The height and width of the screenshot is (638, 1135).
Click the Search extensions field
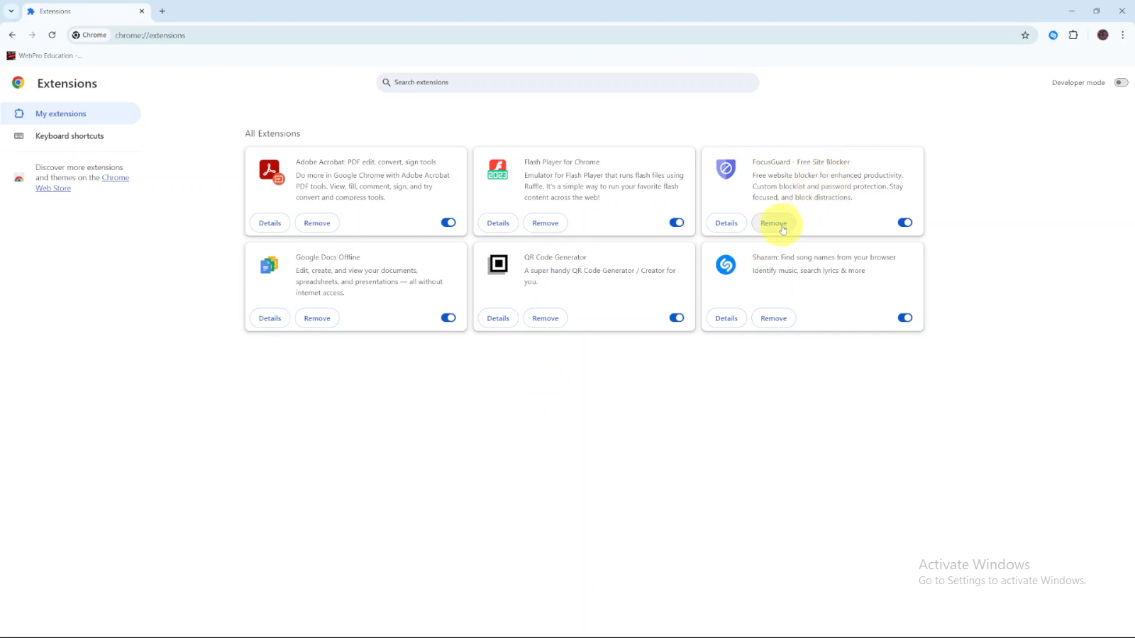click(567, 82)
